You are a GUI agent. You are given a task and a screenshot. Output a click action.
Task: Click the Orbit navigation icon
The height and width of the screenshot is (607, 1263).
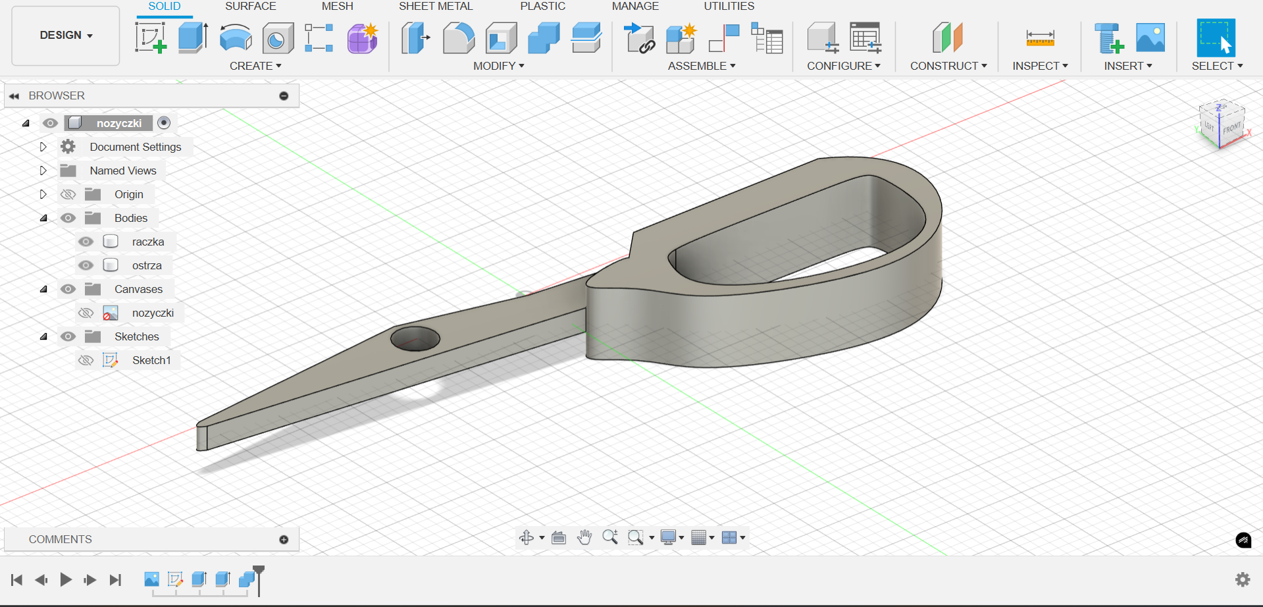click(527, 537)
